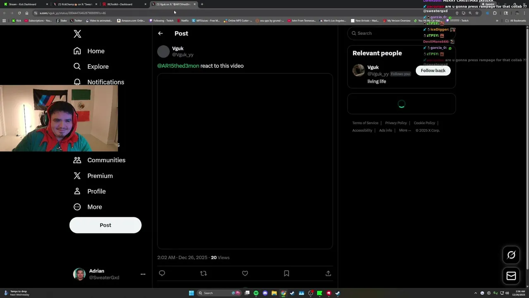This screenshot has width=529, height=298.
Task: Share the post via the share icon
Action: point(328,273)
